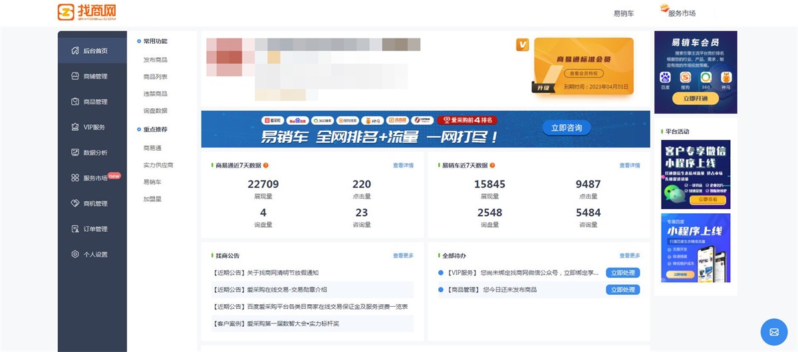Open 查看更多 link in 找商公告

click(x=403, y=256)
